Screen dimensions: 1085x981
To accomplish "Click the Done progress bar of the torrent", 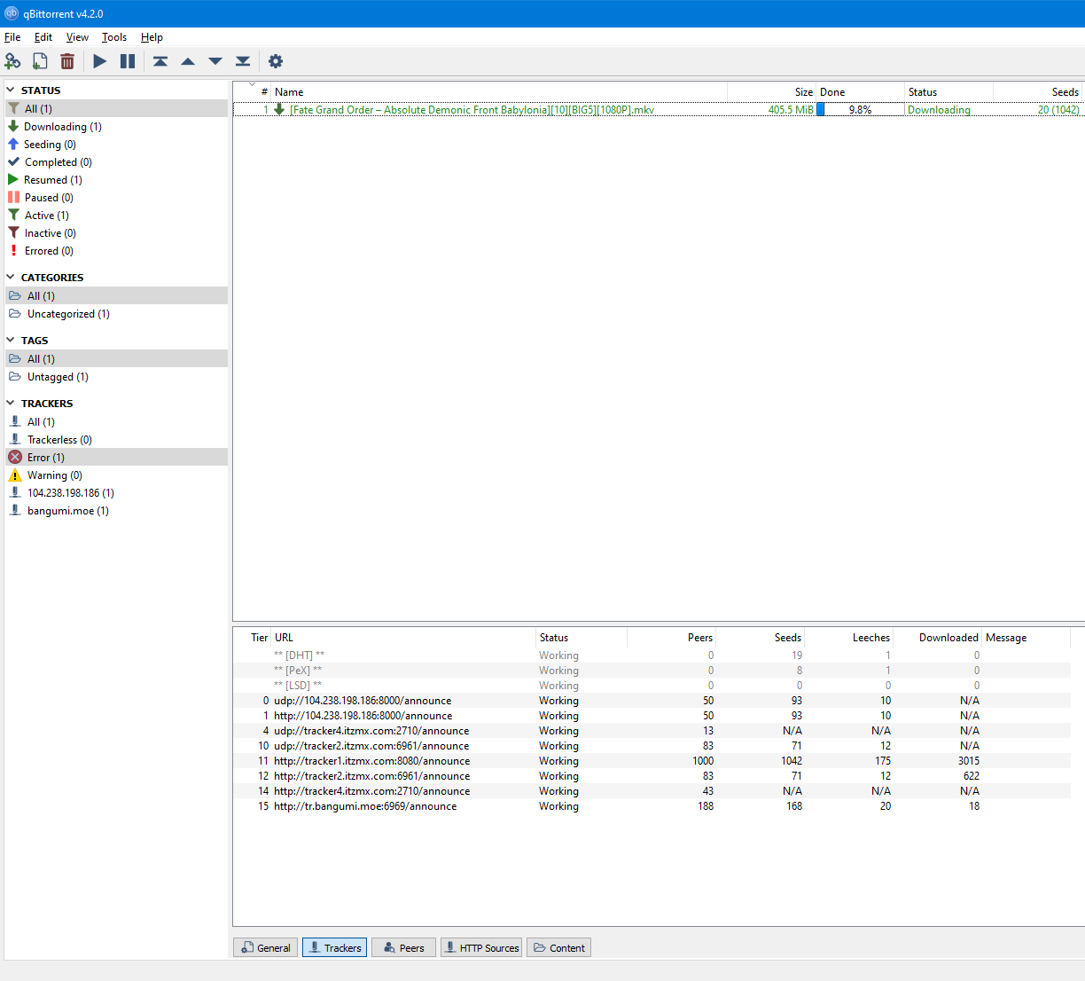I will coord(860,109).
